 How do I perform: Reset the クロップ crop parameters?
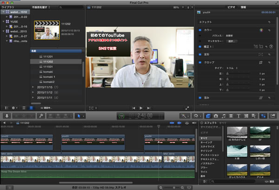click(269, 63)
